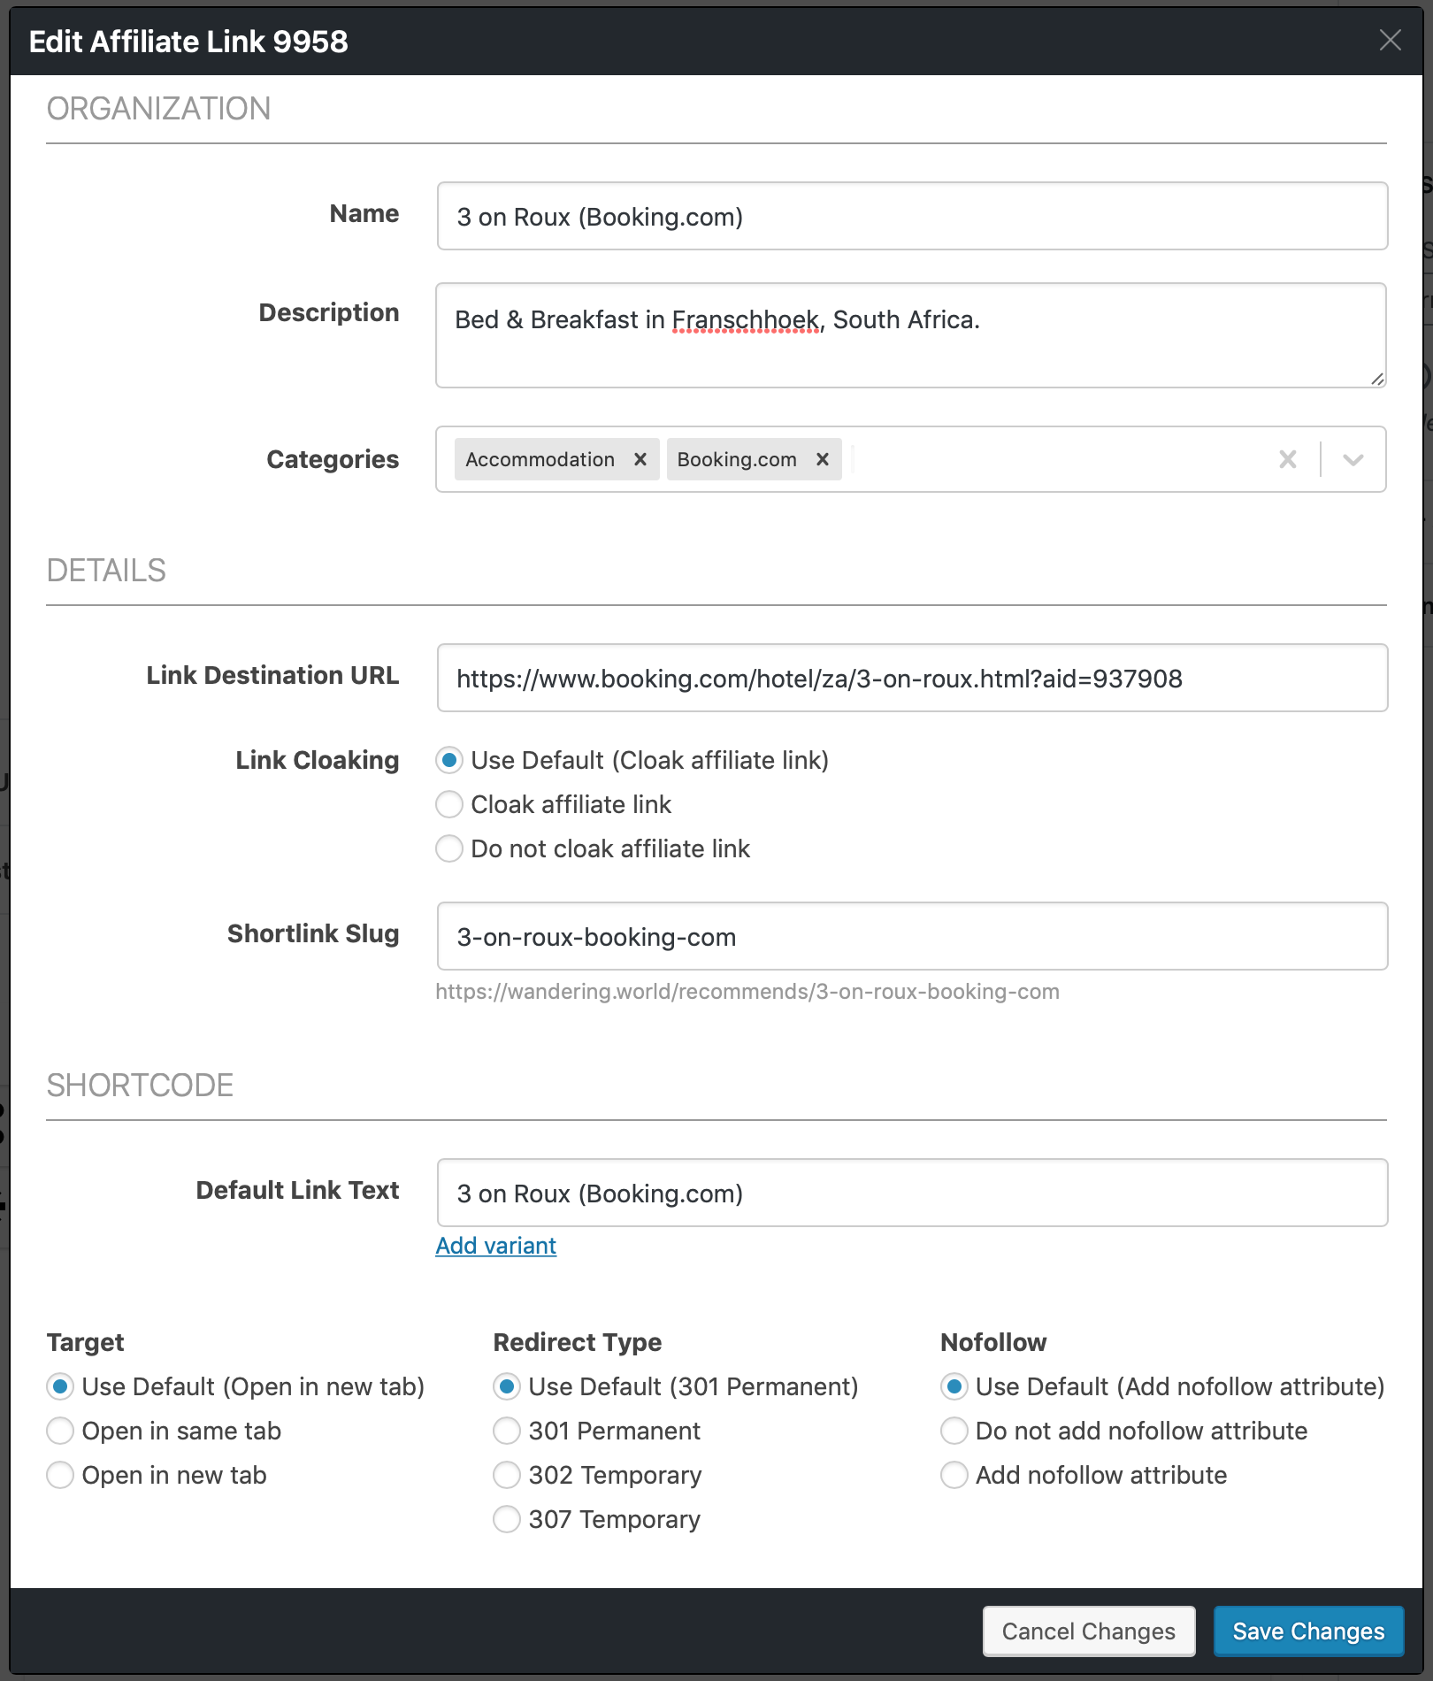The height and width of the screenshot is (1681, 1433).
Task: Select 301 Permanent redirect option
Action: click(x=507, y=1431)
